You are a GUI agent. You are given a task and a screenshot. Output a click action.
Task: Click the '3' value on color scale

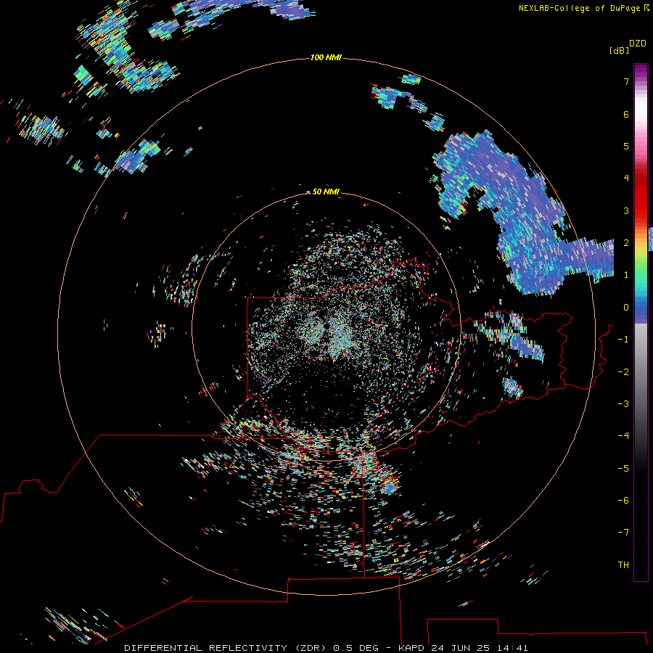pyautogui.click(x=626, y=210)
